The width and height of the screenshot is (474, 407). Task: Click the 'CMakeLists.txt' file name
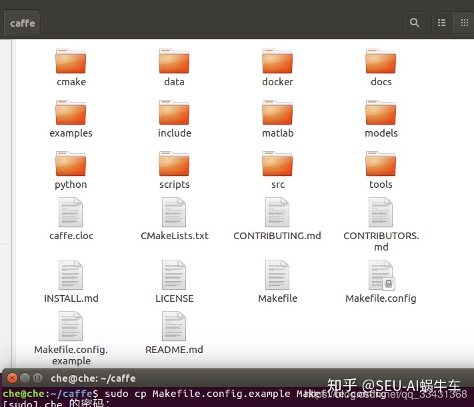175,236
